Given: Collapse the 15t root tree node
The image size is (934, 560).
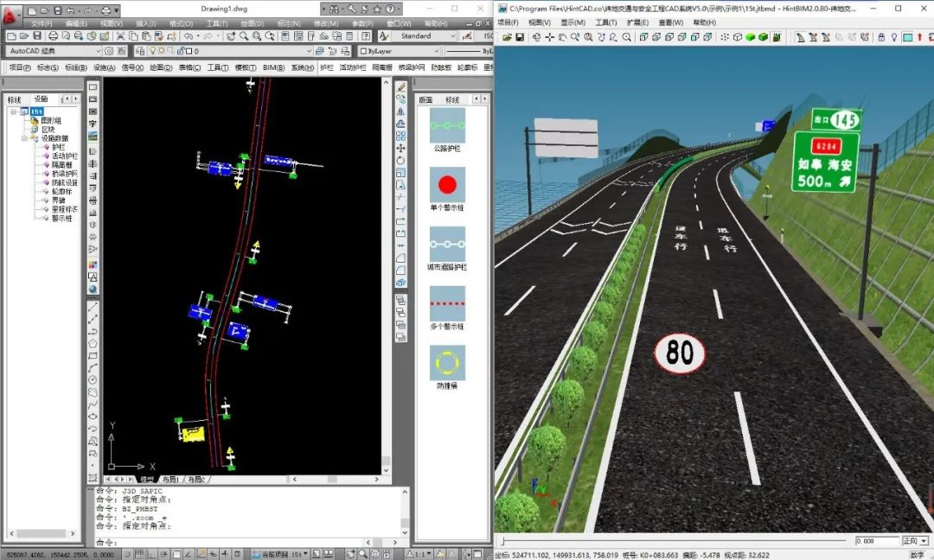Looking at the screenshot, I should [x=14, y=111].
